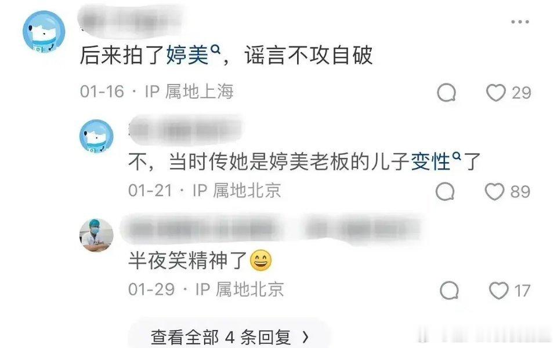This screenshot has height=348, width=557.
Task: Reply to the Shanghai comment via bubble icon
Action: (446, 93)
